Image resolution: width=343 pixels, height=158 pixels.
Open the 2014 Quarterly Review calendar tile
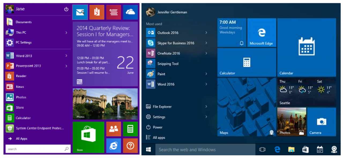pos(105,54)
